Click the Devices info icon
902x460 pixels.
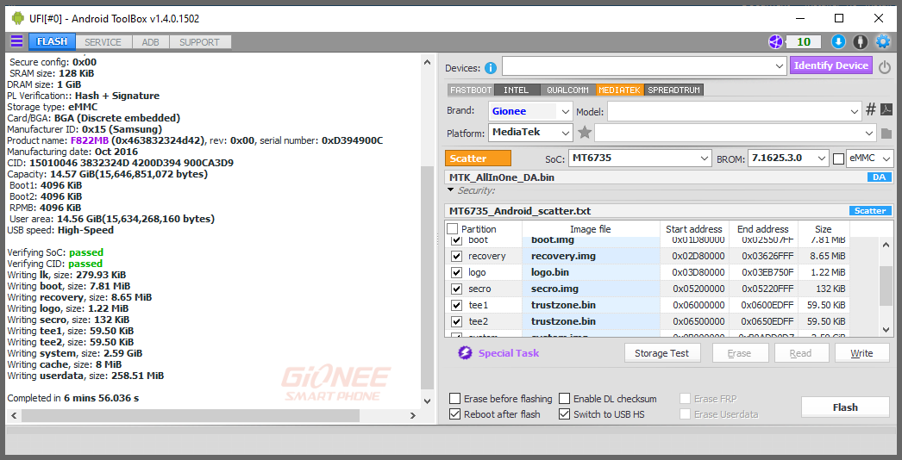click(490, 68)
